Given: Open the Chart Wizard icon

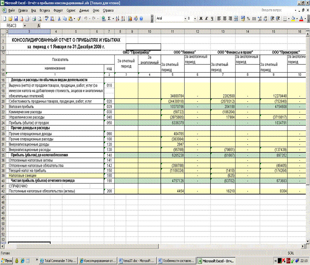Looking at the screenshot, I should point(130,18).
